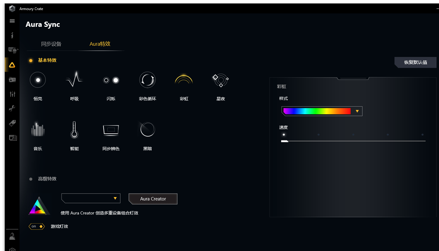Set speed to the fourth dot
This screenshot has height=251, width=439.
pos(388,134)
